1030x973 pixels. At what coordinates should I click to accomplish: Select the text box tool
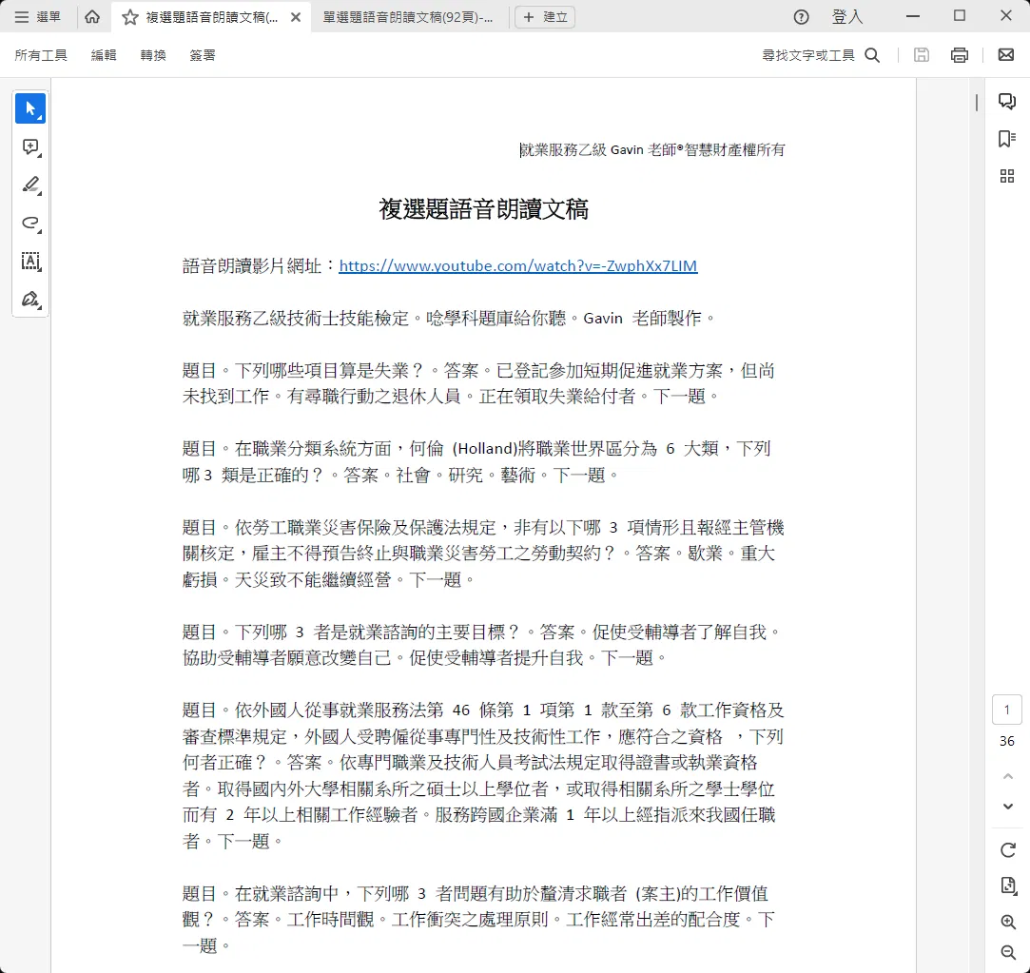(x=30, y=262)
